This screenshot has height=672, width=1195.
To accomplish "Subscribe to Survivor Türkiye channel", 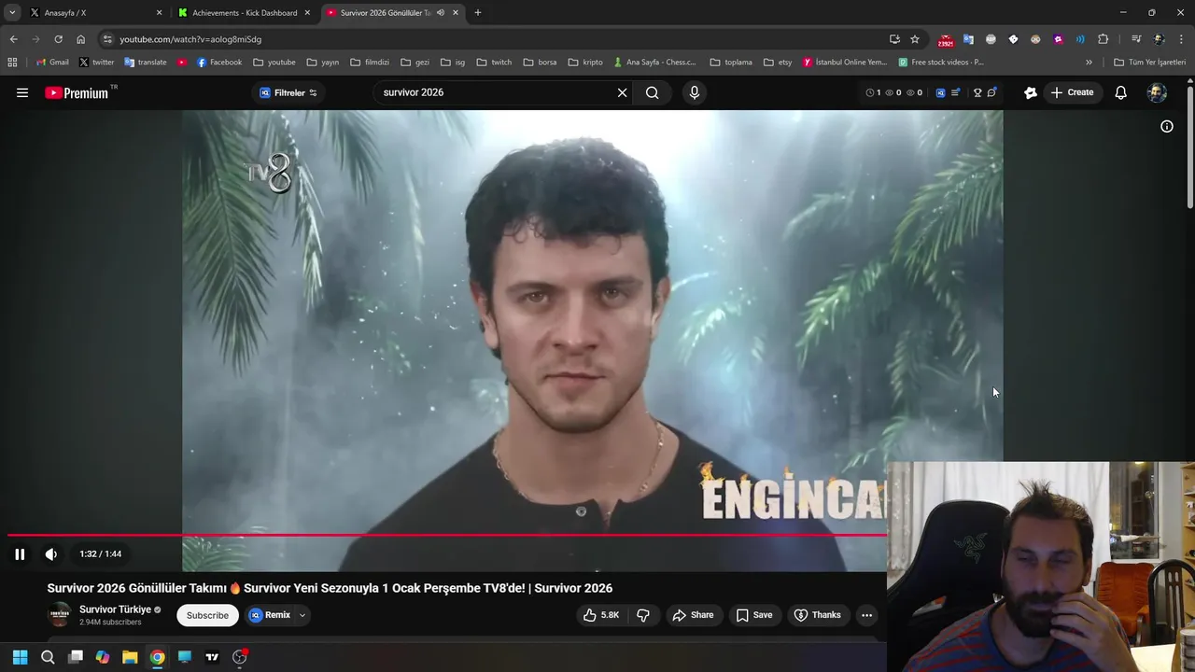I will pos(207,615).
